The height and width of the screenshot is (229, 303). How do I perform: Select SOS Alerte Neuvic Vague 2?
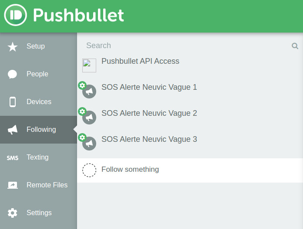[149, 113]
